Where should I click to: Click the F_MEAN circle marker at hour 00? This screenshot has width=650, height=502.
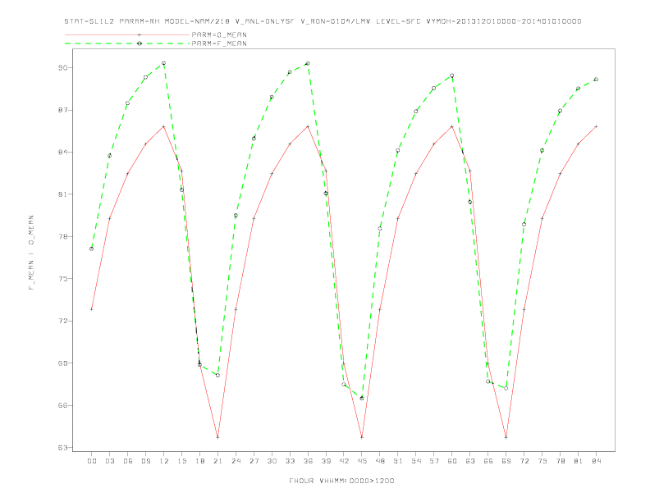coord(92,249)
